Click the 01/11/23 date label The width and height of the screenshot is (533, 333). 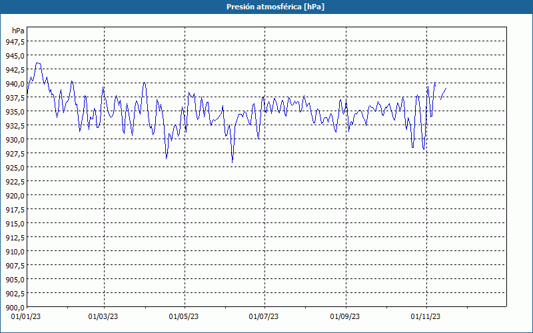pos(426,317)
